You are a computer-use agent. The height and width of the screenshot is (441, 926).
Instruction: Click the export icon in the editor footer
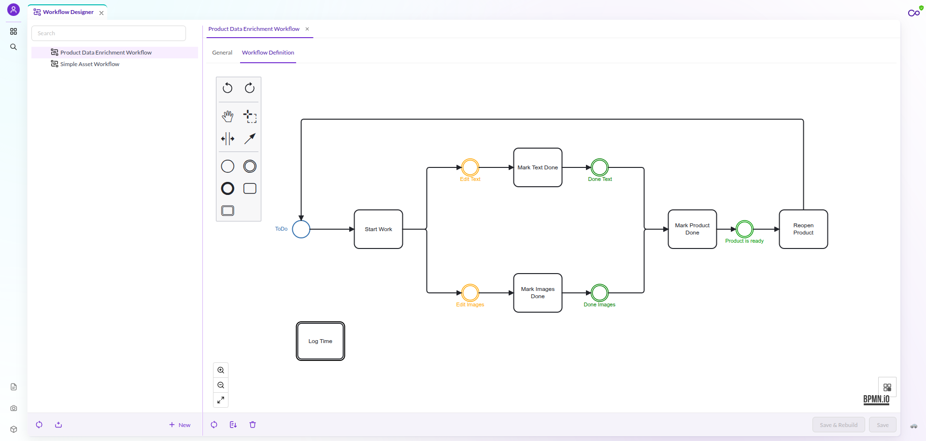[x=233, y=425]
